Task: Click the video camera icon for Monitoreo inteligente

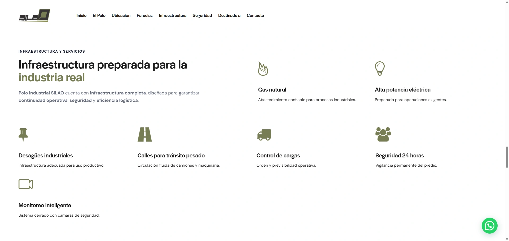Action: point(26,184)
